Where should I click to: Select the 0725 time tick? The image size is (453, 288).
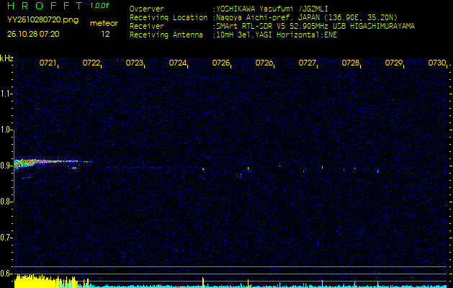coord(221,63)
